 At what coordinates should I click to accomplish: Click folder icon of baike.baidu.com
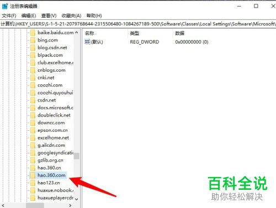(x=33, y=33)
